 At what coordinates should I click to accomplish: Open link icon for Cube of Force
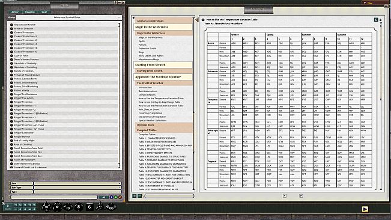coord(11,56)
